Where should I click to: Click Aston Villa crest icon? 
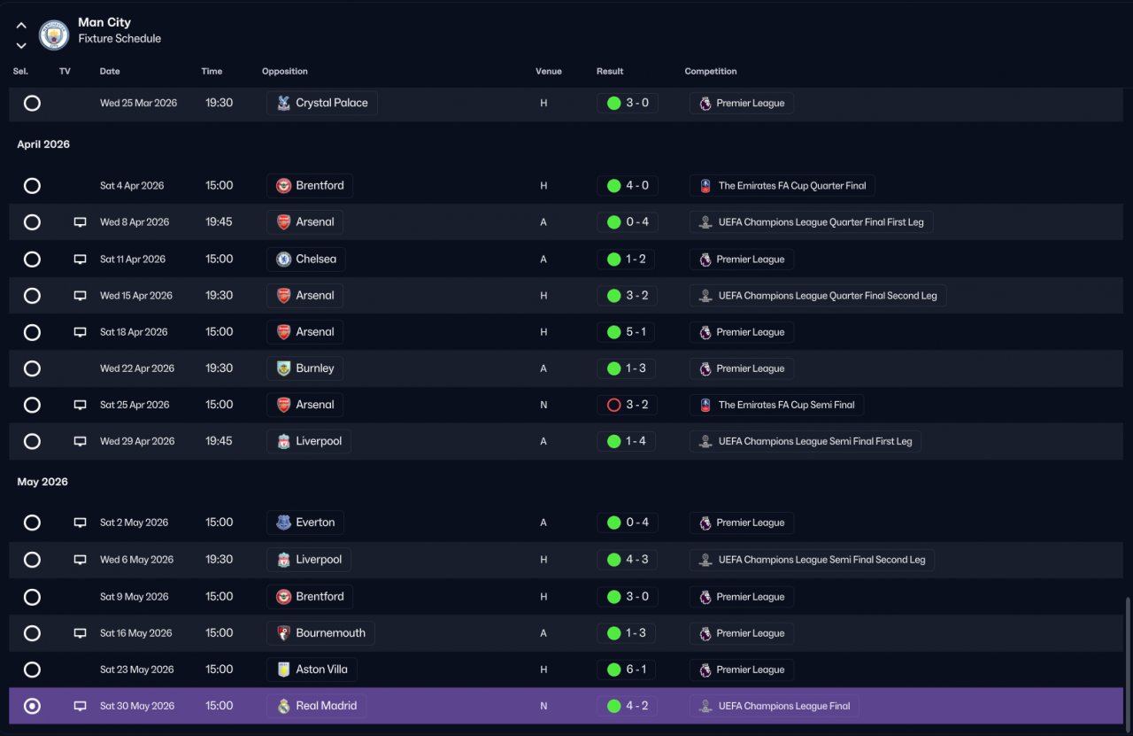[x=283, y=670]
